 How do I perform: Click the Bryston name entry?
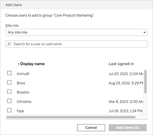point(23,92)
